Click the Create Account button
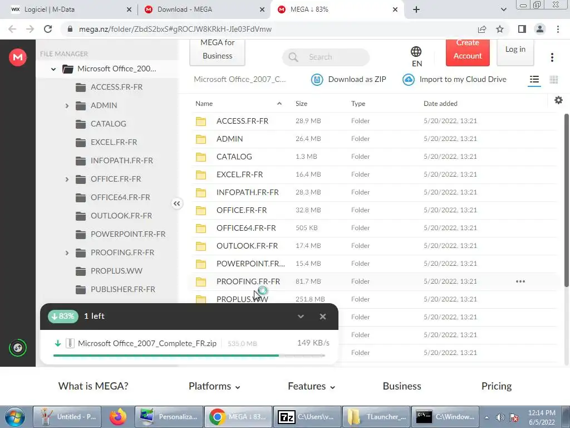This screenshot has width=570, height=428. [x=468, y=52]
